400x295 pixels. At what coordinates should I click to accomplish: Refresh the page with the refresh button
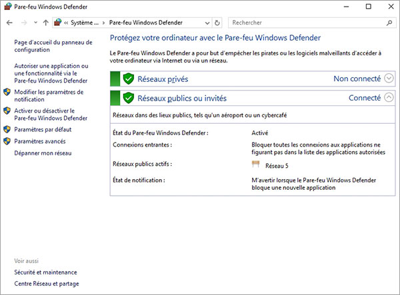click(x=217, y=23)
